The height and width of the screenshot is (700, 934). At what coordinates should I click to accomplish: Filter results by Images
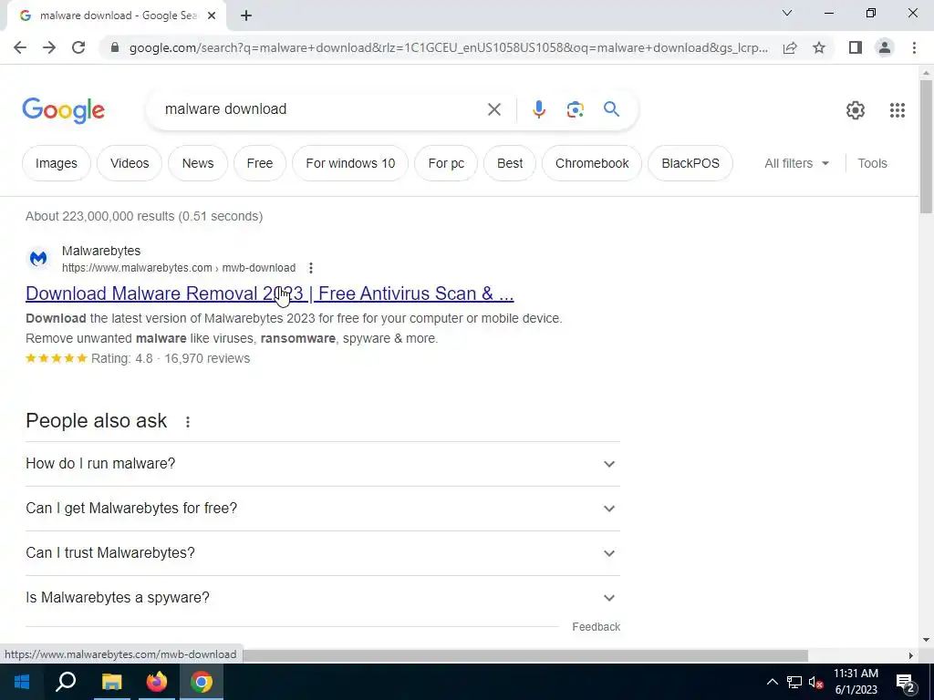coord(56,163)
